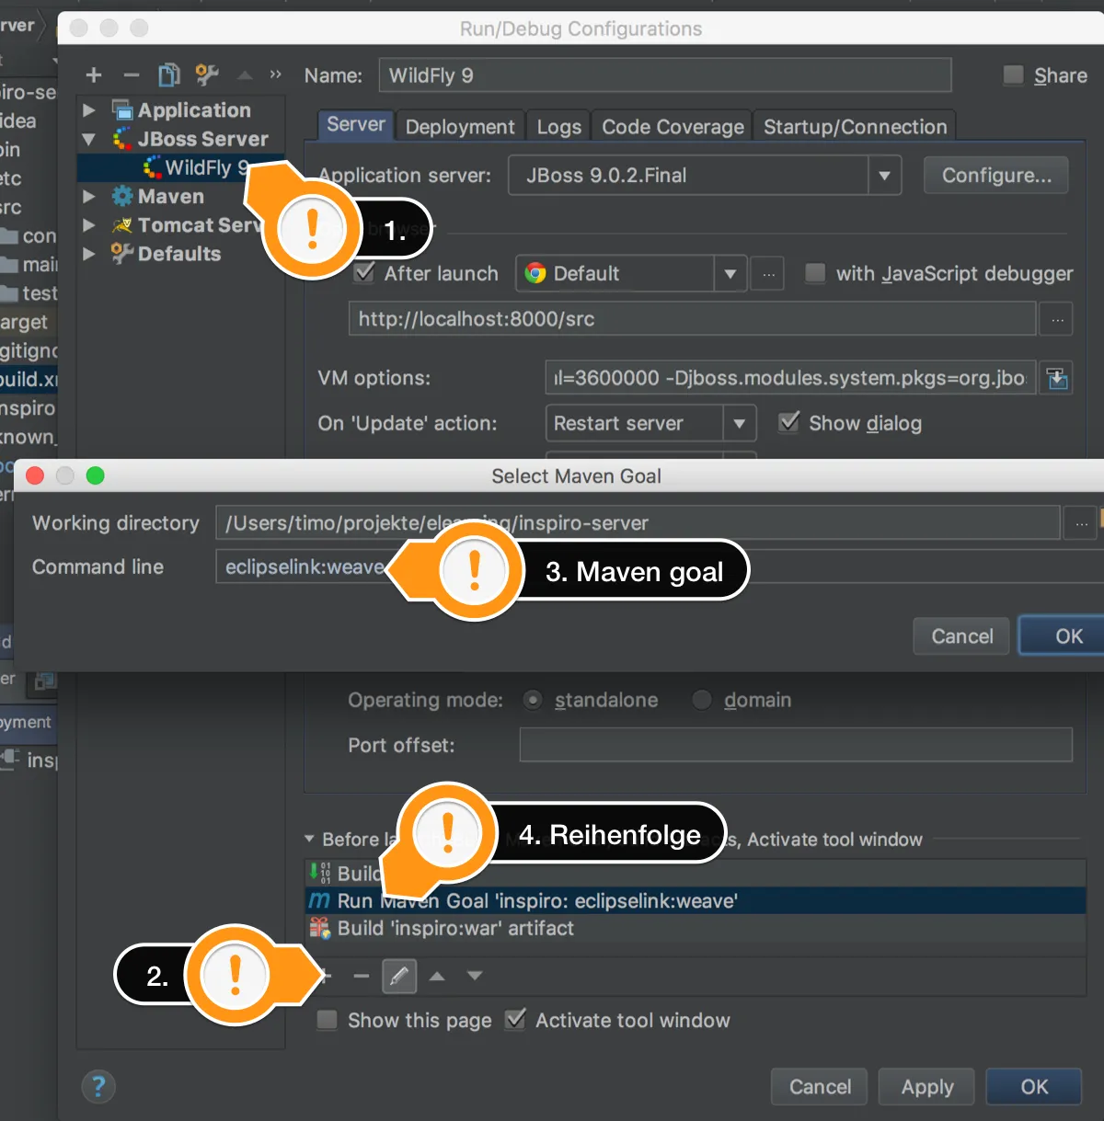Move configuration up in list
1104x1121 pixels.
(245, 75)
